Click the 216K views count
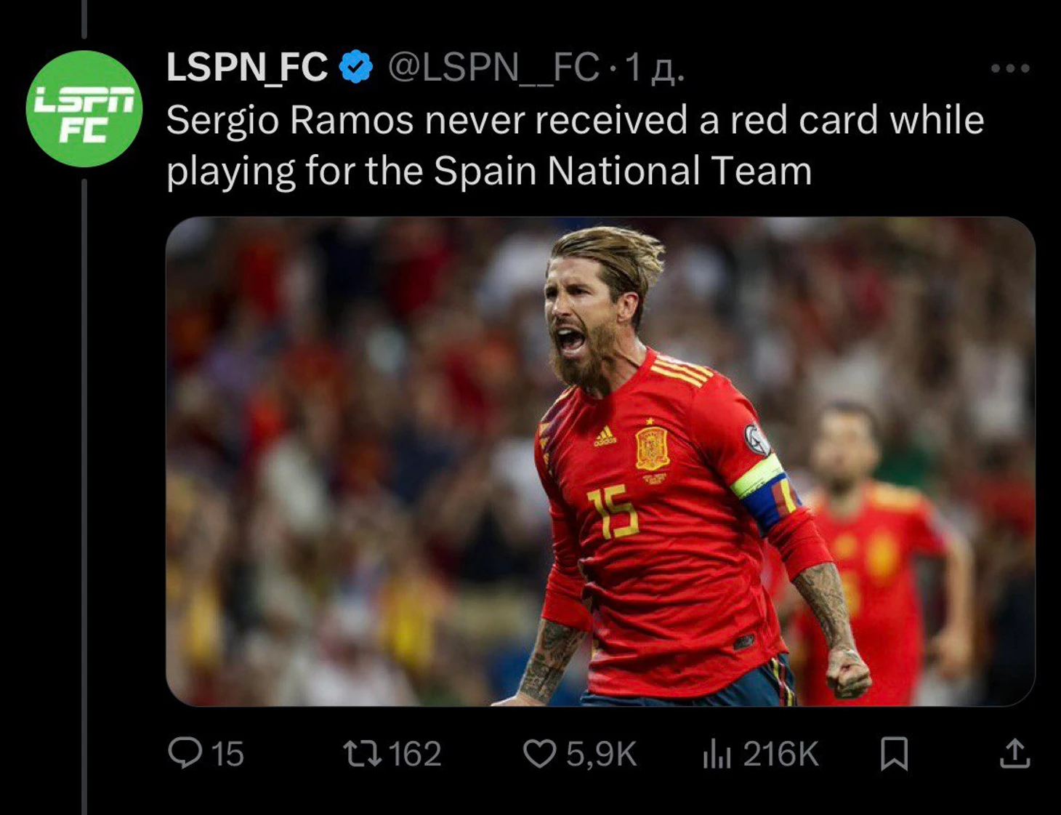Viewport: 1061px width, 815px height. pyautogui.click(x=780, y=754)
